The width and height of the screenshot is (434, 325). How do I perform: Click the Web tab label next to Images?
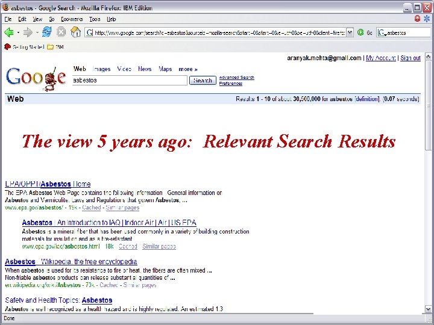[x=80, y=69]
